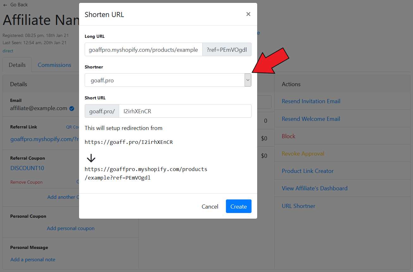Click the Short URL slug input field
This screenshot has height=272, width=413.
tap(185, 111)
